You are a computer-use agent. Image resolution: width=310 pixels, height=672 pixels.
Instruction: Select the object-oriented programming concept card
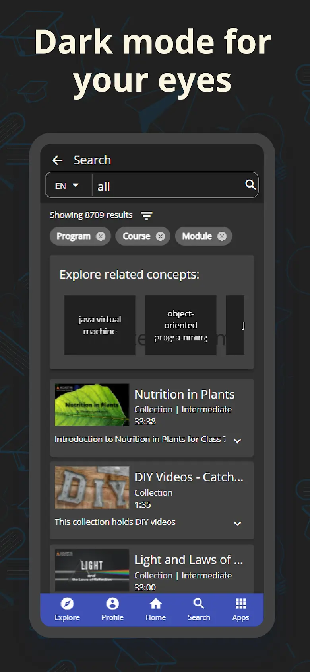coord(180,325)
